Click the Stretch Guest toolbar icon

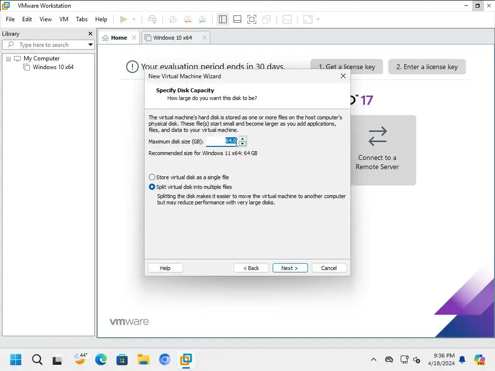[x=308, y=19]
